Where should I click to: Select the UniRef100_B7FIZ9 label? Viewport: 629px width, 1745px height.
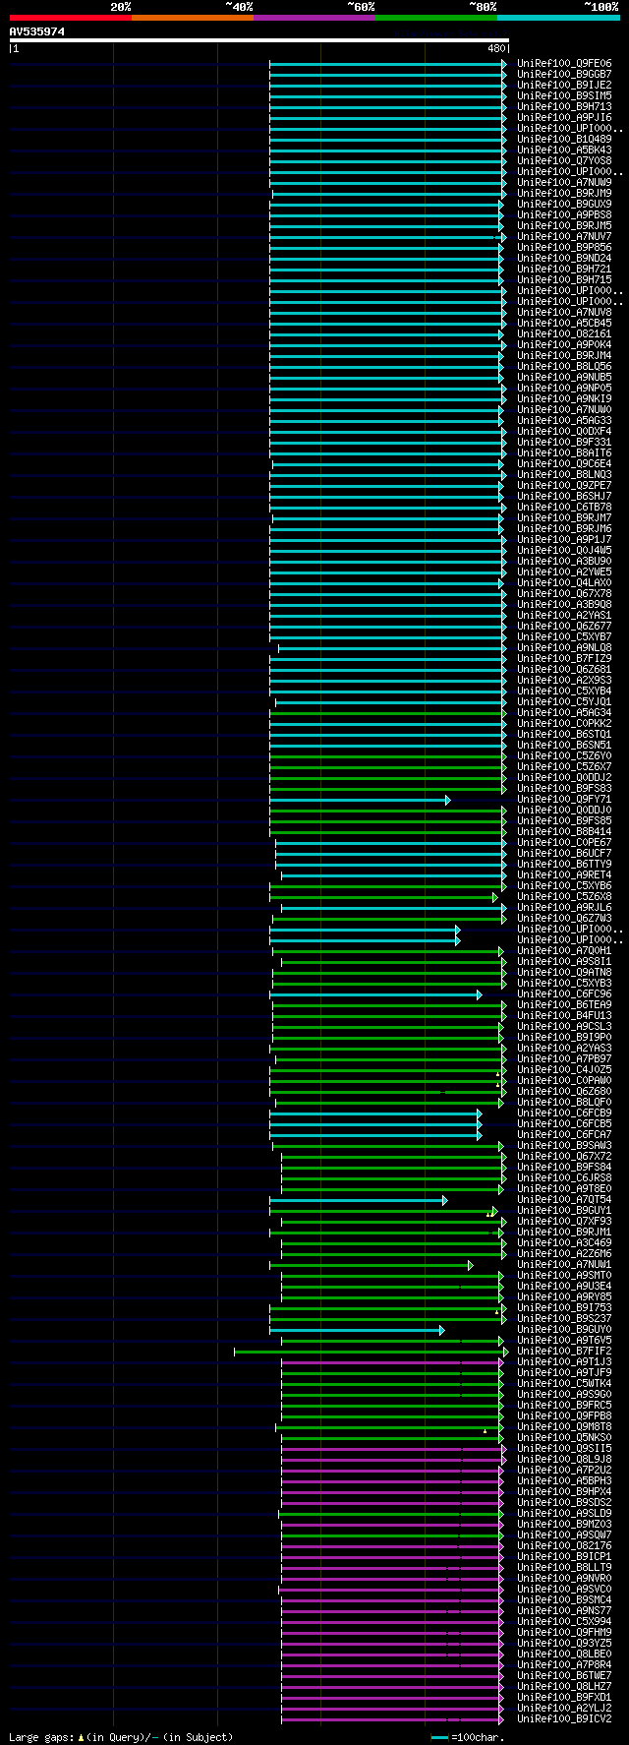click(564, 659)
